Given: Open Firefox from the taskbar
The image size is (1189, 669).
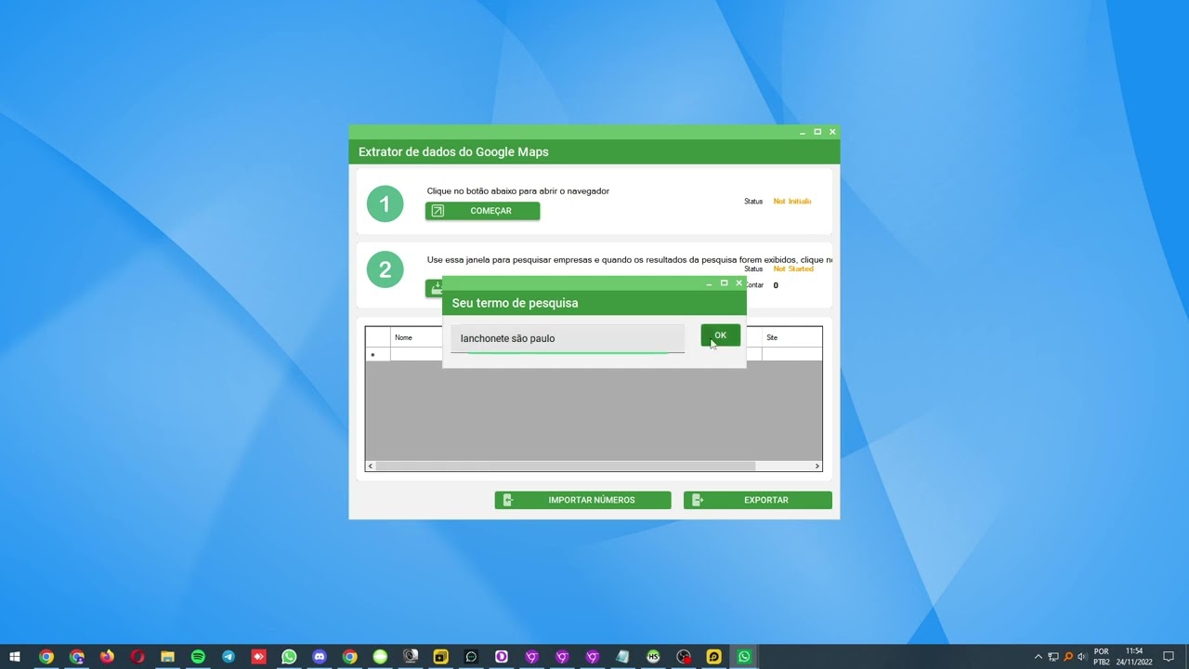Looking at the screenshot, I should click(x=107, y=657).
